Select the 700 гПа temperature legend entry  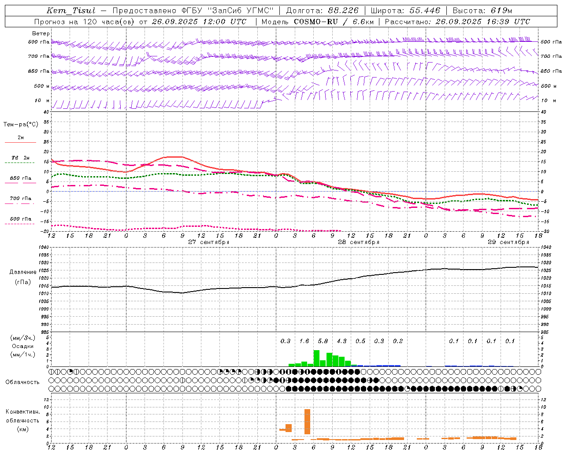(20, 199)
